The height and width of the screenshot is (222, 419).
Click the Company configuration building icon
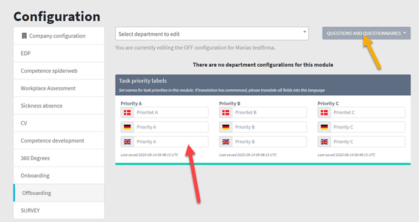(x=24, y=36)
